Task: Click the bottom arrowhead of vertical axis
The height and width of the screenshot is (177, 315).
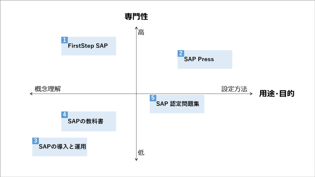Action: [x=136, y=160]
